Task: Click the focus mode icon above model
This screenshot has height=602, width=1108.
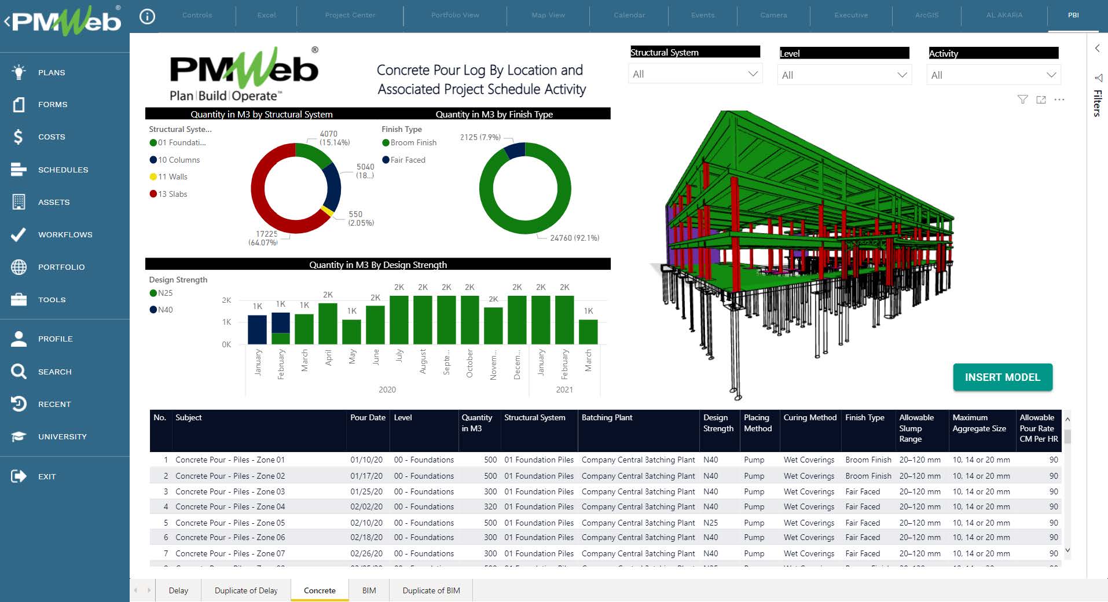Action: pyautogui.click(x=1041, y=100)
